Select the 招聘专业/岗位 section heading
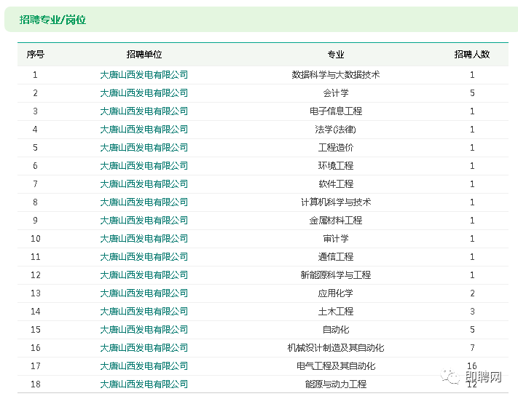The image size is (518, 399). tap(52, 20)
